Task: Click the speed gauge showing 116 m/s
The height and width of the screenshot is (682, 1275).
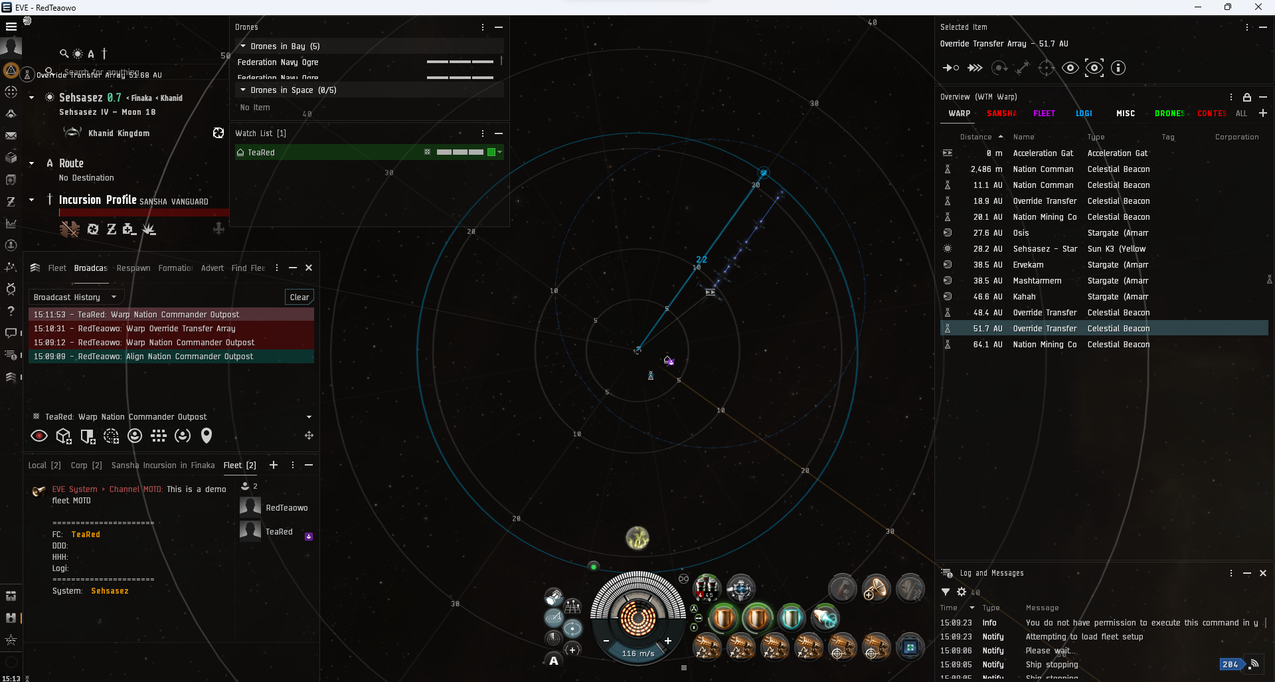Action: 638,653
